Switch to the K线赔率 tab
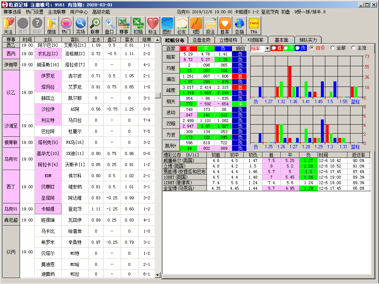This screenshot has width=379, height=284. (255, 40)
